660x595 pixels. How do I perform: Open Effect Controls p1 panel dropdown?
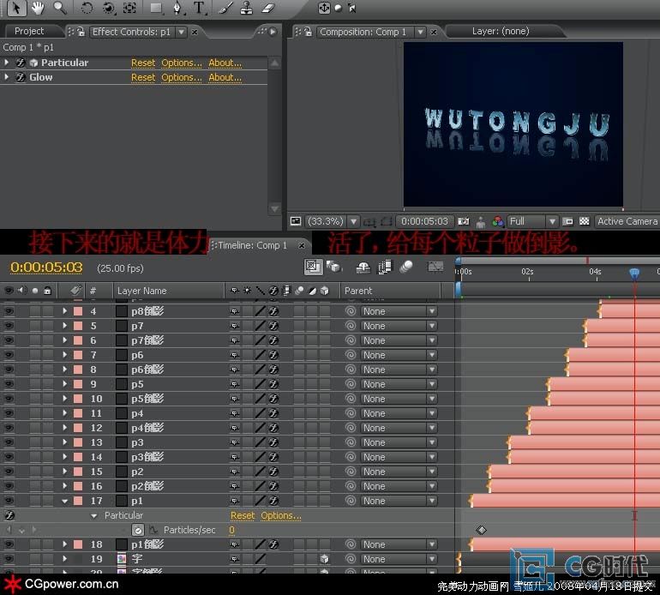pyautogui.click(x=182, y=32)
